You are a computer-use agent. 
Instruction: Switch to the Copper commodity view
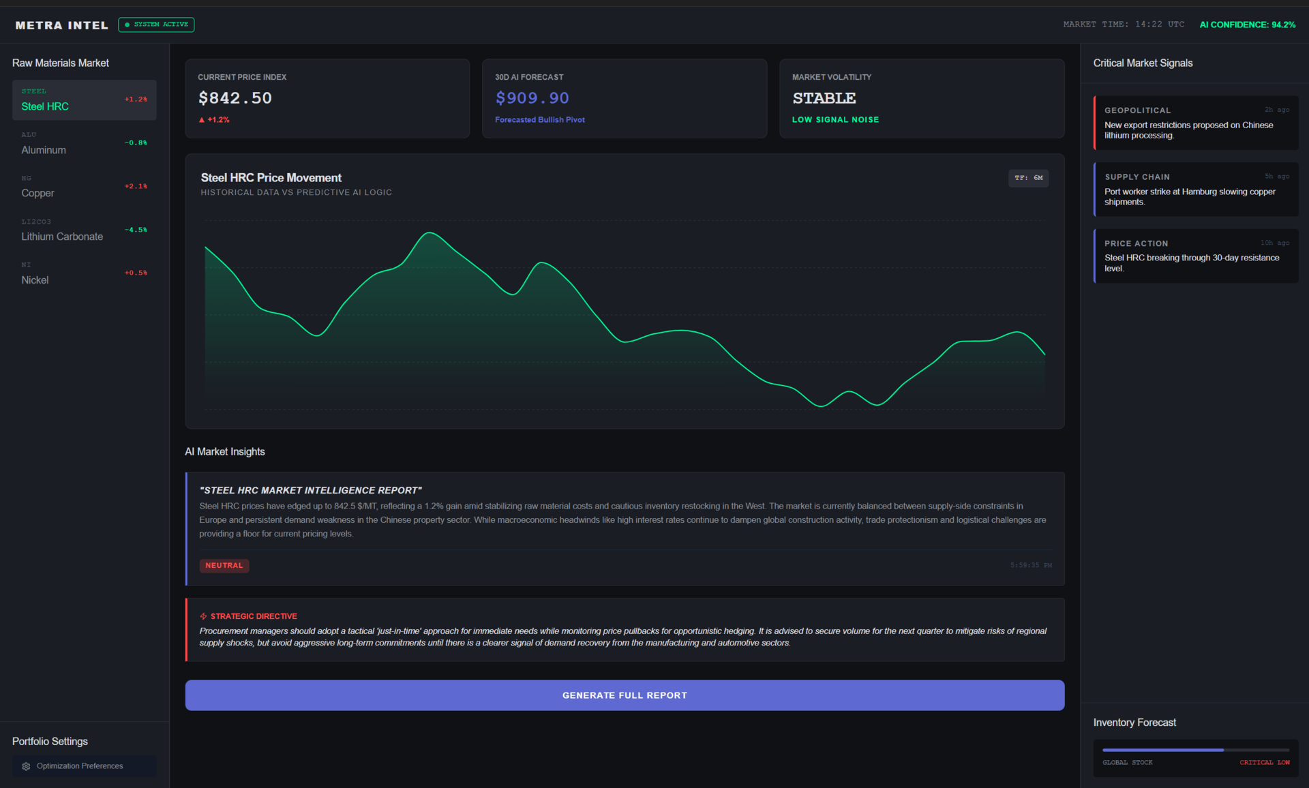coord(84,186)
